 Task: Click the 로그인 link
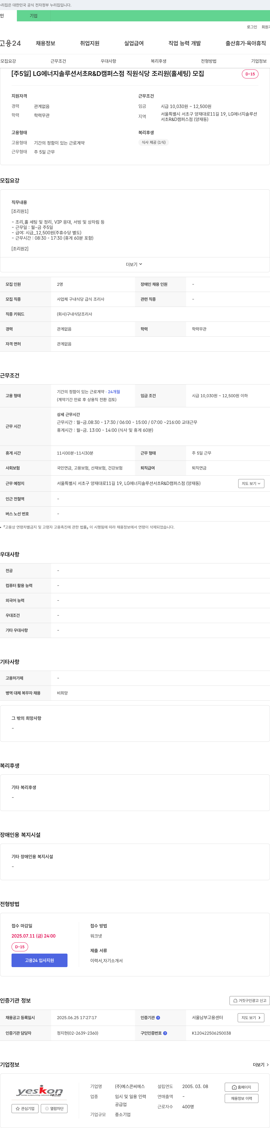[252, 27]
